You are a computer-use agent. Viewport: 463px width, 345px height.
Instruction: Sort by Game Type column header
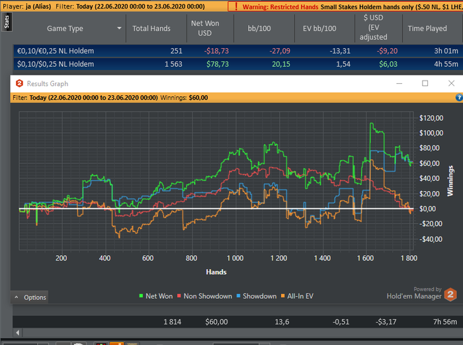coord(65,28)
